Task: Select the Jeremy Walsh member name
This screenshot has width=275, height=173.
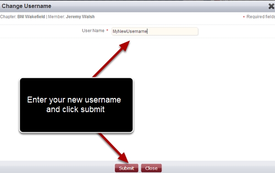Action: pos(80,16)
